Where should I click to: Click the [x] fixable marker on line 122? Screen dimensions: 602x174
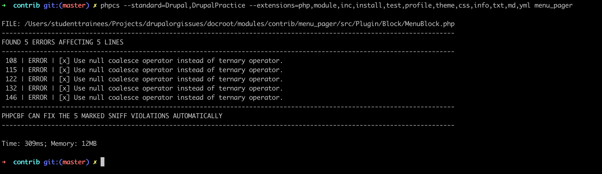64,79
